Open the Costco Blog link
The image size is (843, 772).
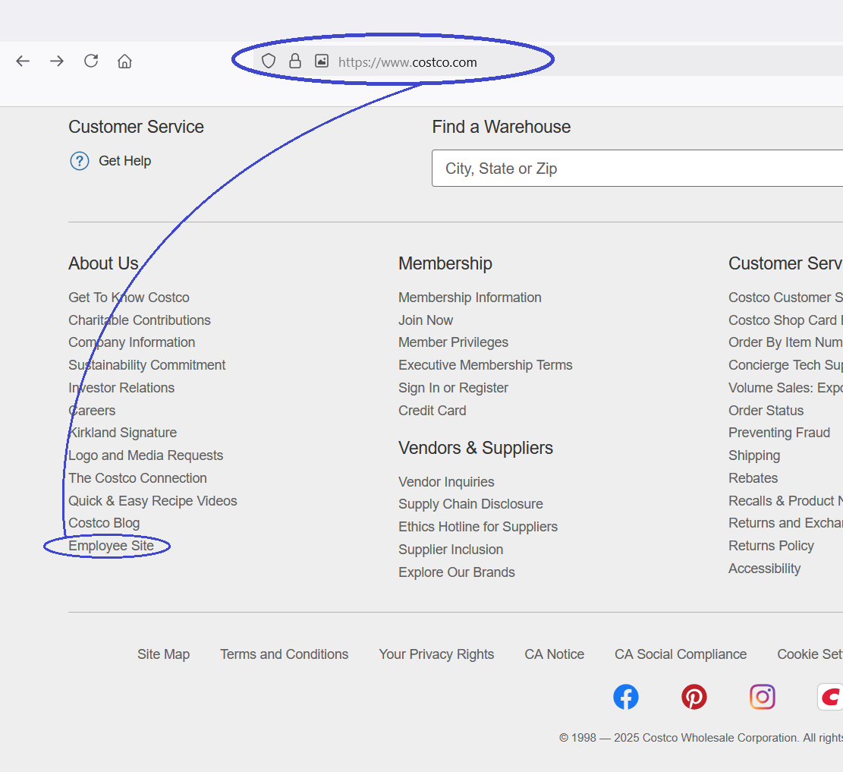pyautogui.click(x=104, y=524)
